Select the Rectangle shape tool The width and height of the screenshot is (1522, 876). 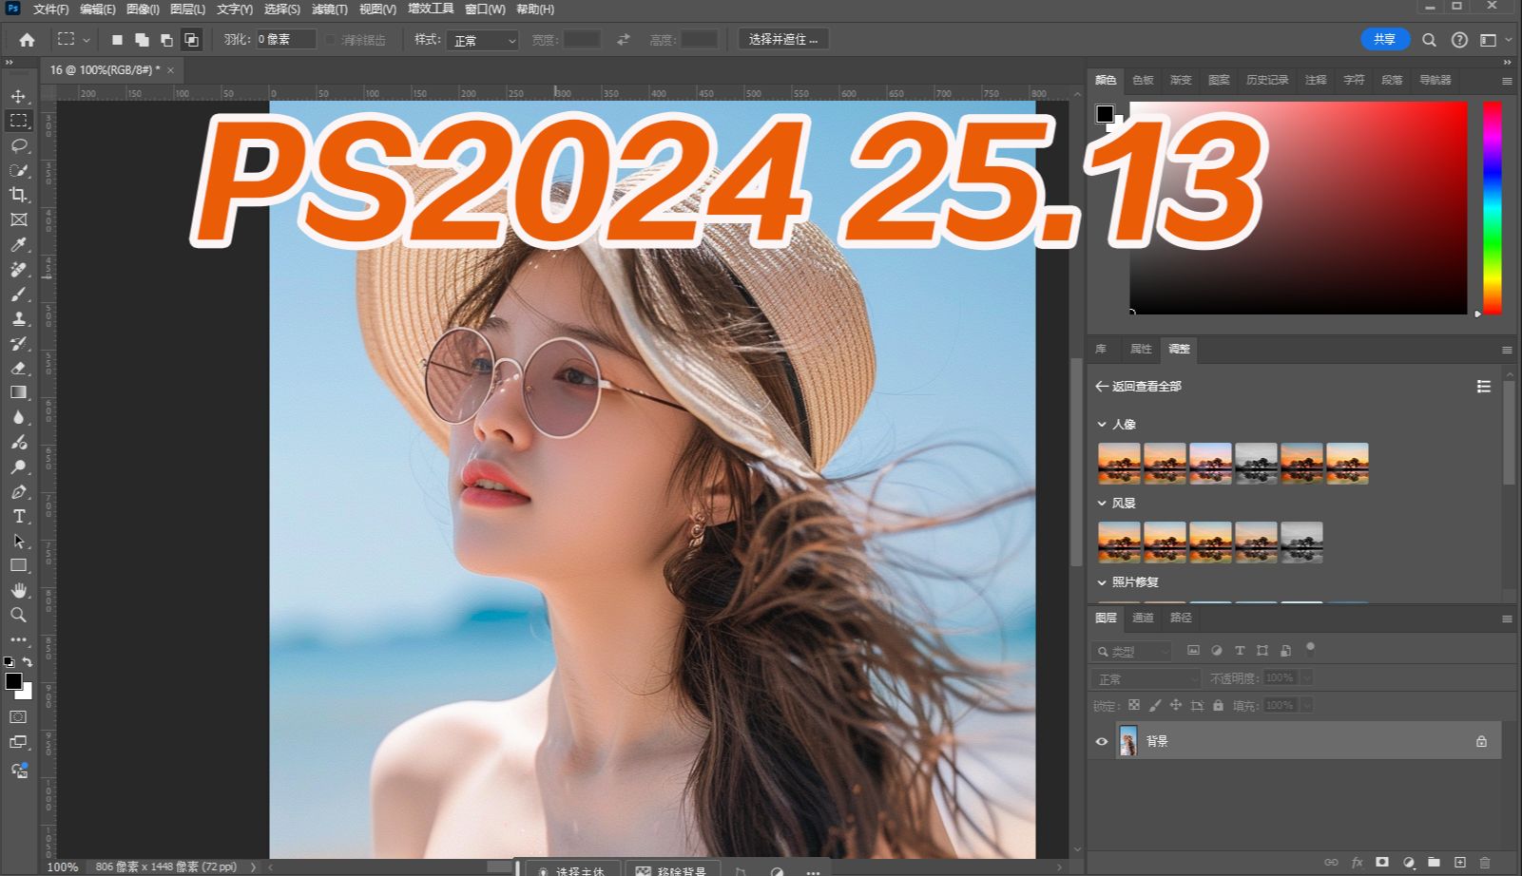click(18, 565)
